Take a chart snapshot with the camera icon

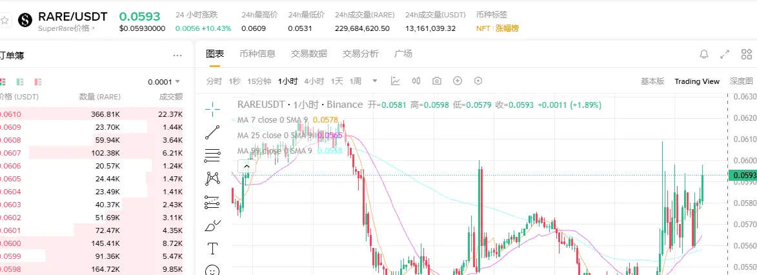pos(437,81)
